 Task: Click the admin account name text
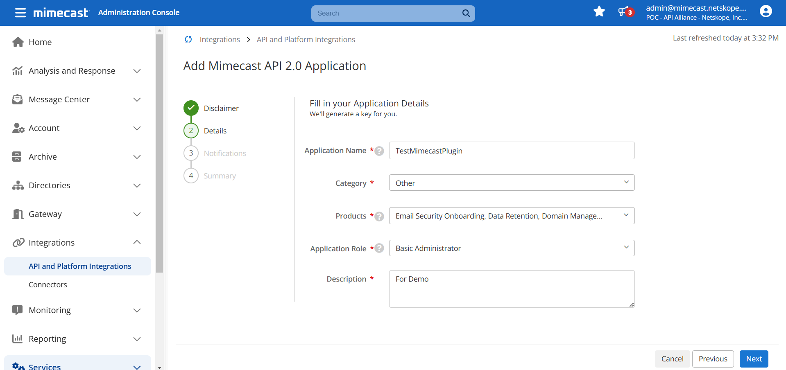coord(696,8)
